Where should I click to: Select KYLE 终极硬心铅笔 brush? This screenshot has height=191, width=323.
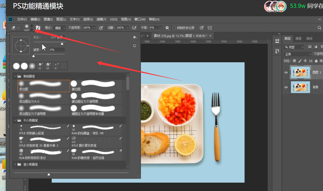(44, 130)
